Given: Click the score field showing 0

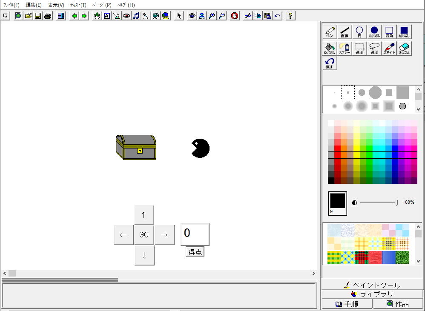Looking at the screenshot, I should point(195,234).
